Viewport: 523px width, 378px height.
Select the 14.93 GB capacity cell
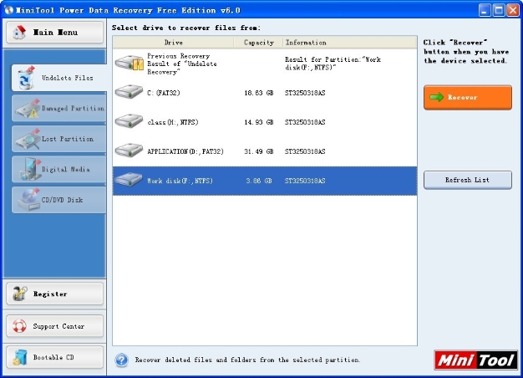click(259, 122)
